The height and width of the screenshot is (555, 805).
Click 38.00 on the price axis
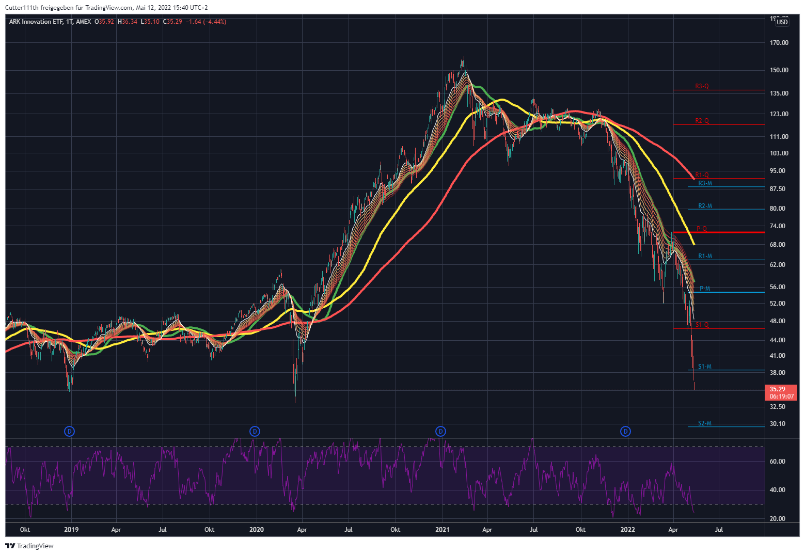tap(778, 373)
